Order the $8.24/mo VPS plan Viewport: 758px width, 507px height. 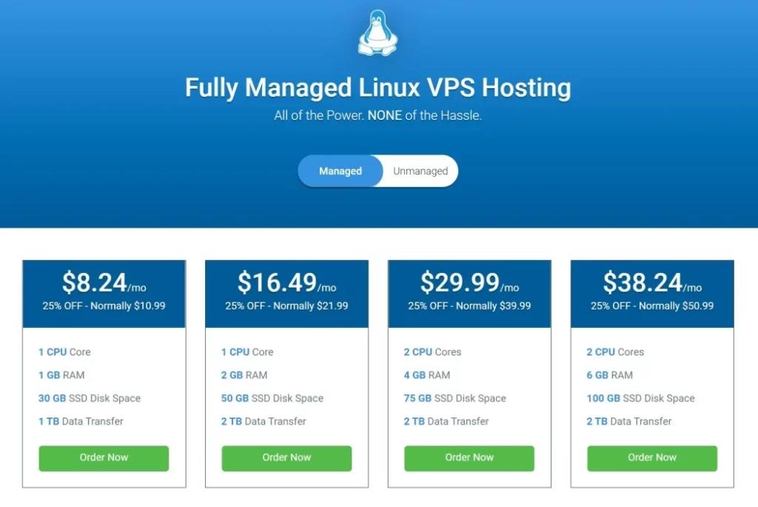(104, 457)
